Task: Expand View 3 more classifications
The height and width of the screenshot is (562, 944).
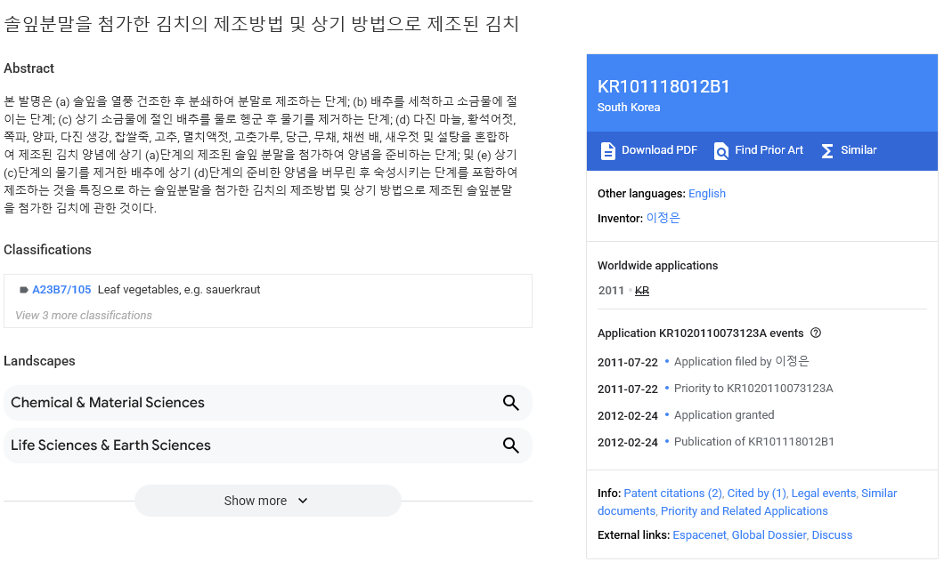Action: (x=84, y=315)
